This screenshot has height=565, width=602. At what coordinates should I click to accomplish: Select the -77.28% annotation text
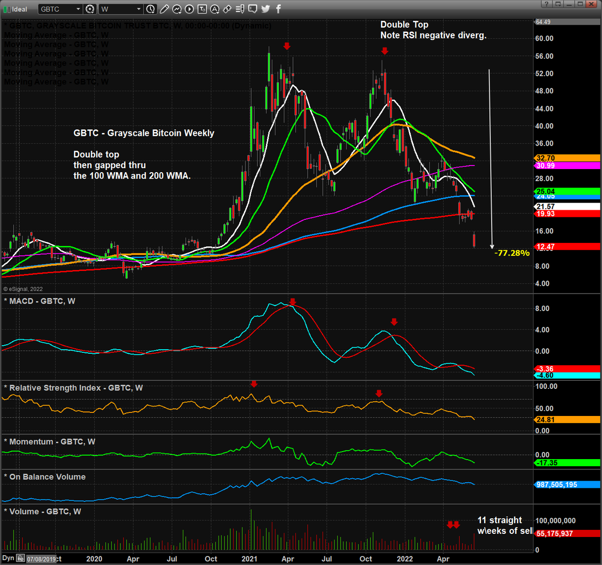tap(512, 253)
